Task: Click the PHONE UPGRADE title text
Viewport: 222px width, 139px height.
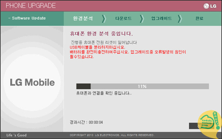Action: 31,6
